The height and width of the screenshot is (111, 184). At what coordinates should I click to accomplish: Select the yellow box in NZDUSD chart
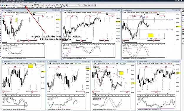(x=121, y=73)
